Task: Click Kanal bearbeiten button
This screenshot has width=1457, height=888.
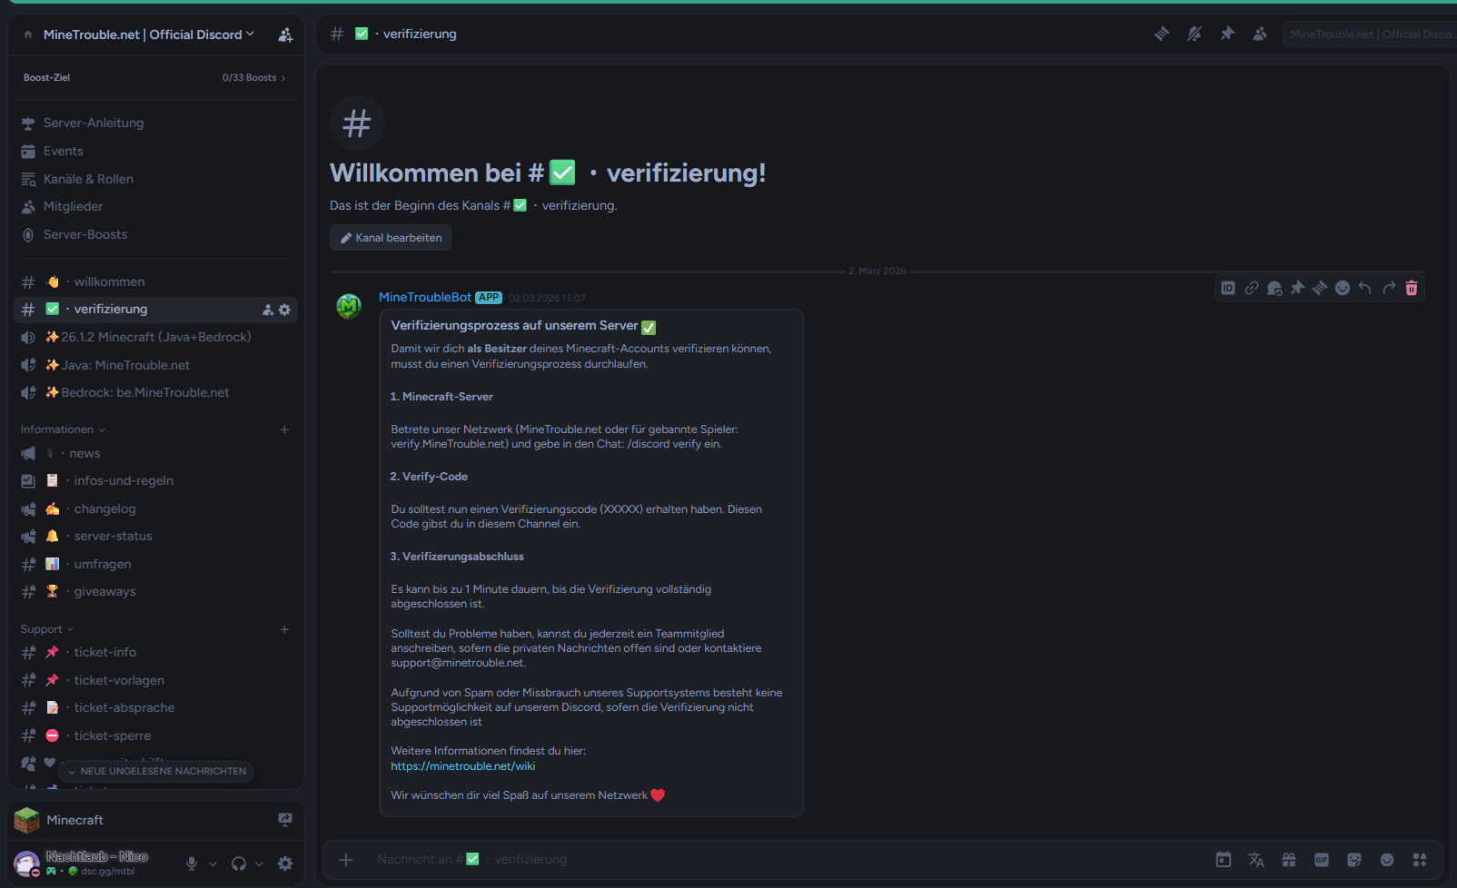Action: point(391,238)
